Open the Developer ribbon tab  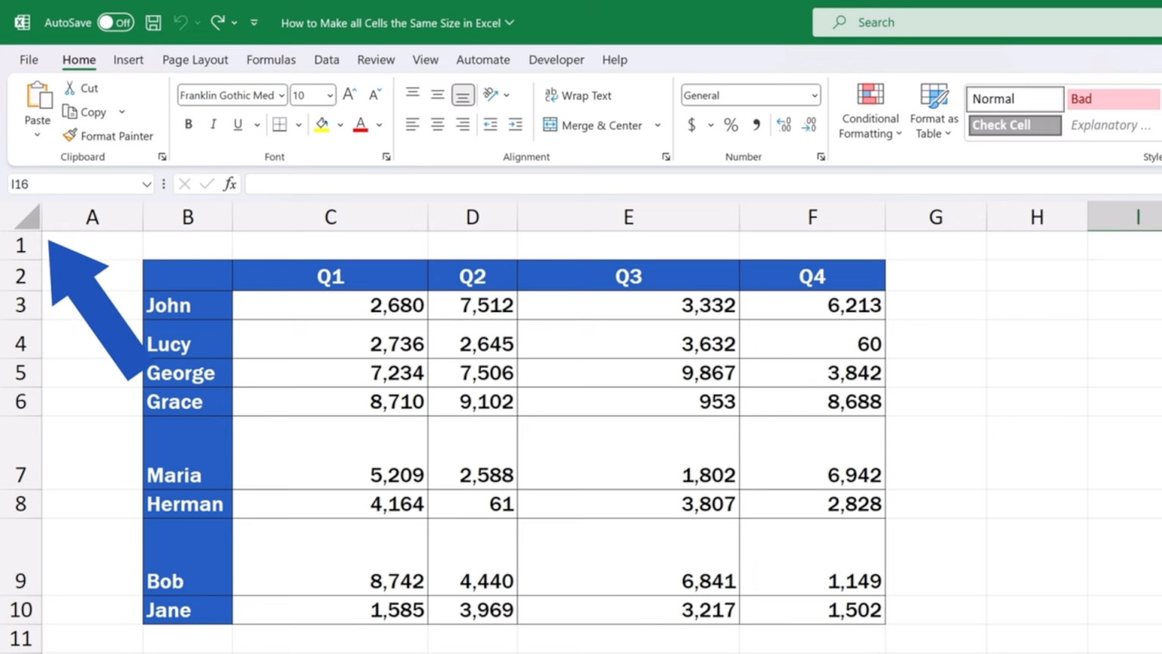[556, 60]
